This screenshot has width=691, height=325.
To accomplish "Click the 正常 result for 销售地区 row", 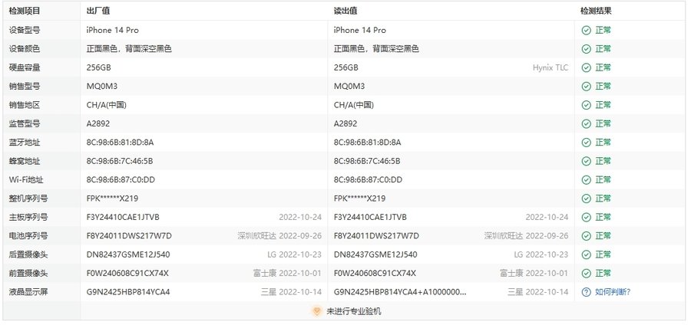I will tap(603, 105).
